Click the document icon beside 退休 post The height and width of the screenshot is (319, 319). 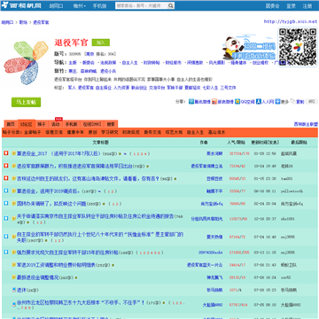click(x=14, y=290)
